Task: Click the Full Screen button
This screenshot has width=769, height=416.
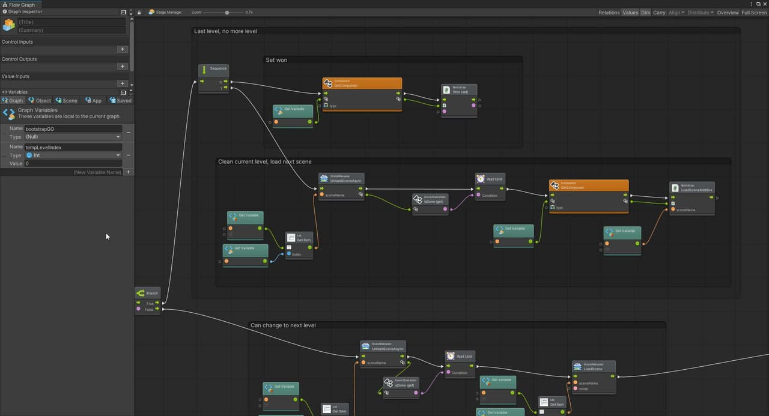Action: tap(754, 13)
